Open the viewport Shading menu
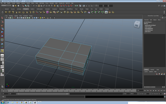166x104 pixels. pos(11,16)
